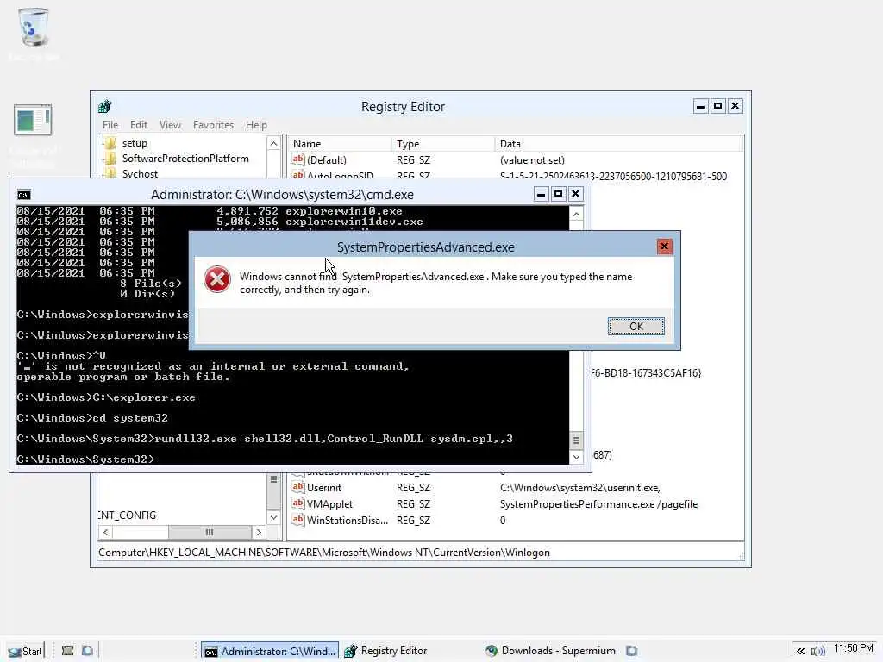Click the second quick launch icon beside Start
Screen dimensions: 883x662
click(87, 651)
